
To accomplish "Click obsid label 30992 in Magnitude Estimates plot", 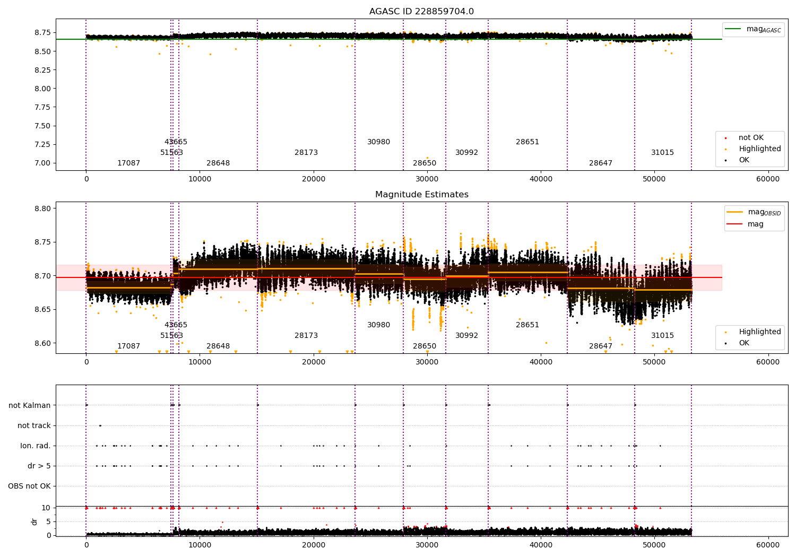I will click(467, 336).
